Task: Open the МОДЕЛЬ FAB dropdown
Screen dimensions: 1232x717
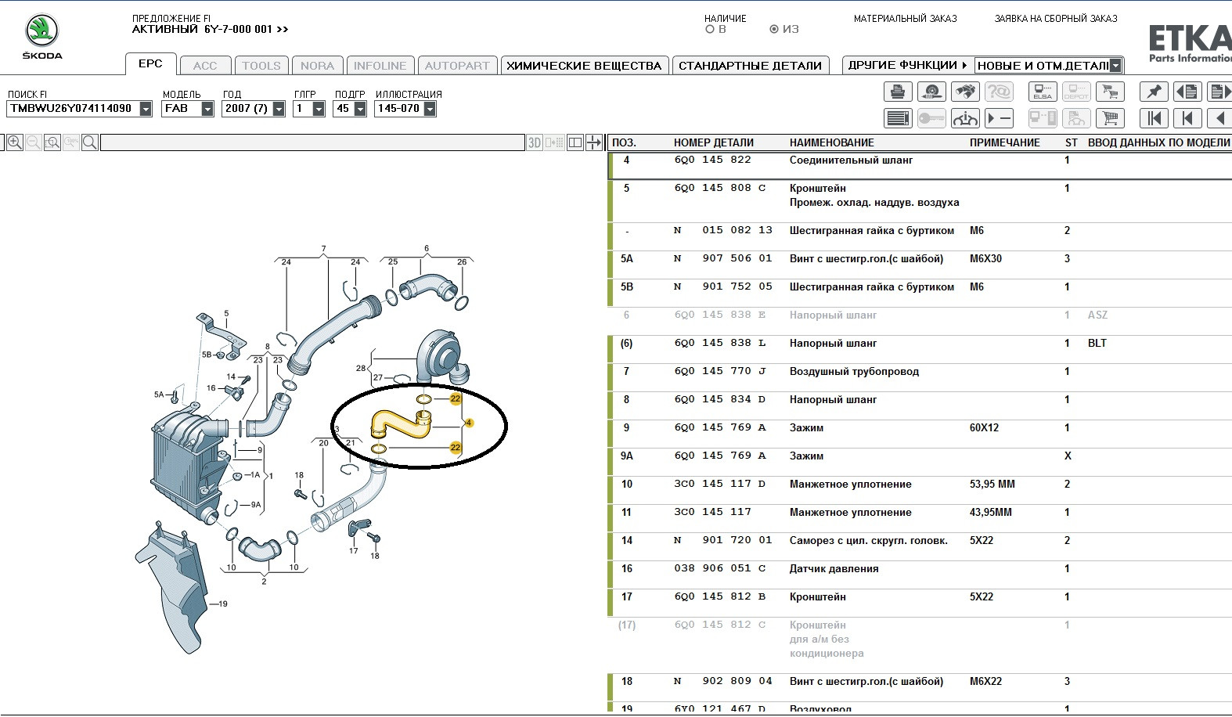Action: (x=207, y=109)
